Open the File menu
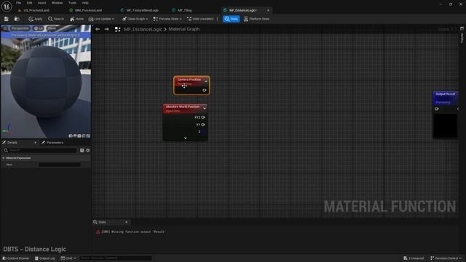466x262 pixels. coord(18,3)
